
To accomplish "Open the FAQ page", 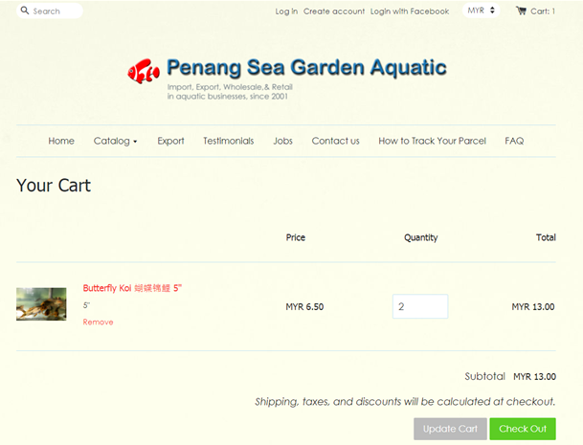I will click(x=514, y=141).
